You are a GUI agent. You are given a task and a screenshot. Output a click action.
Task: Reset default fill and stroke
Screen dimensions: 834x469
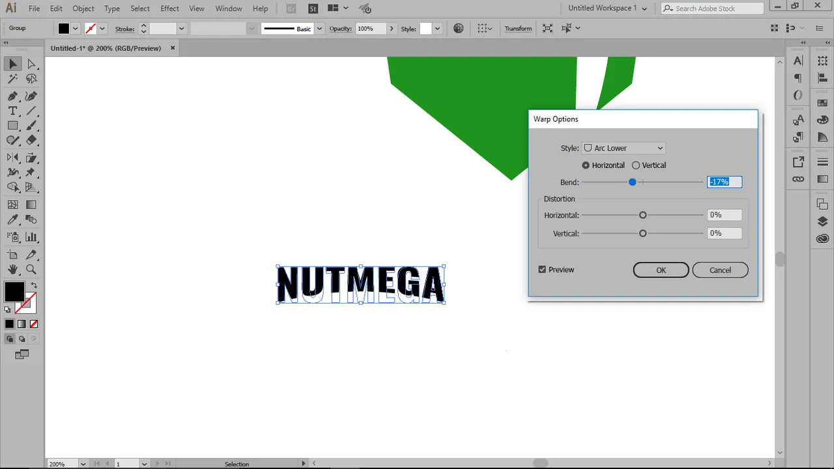click(x=8, y=309)
